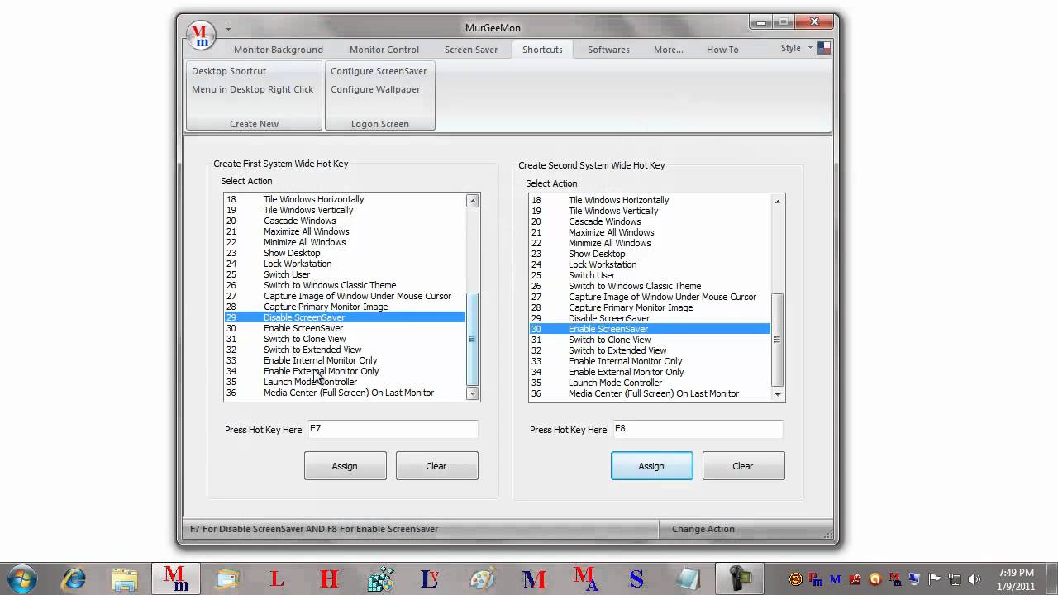The image size is (1058, 595).
Task: Launch Internet Explorer from the taskbar
Action: pos(74,578)
